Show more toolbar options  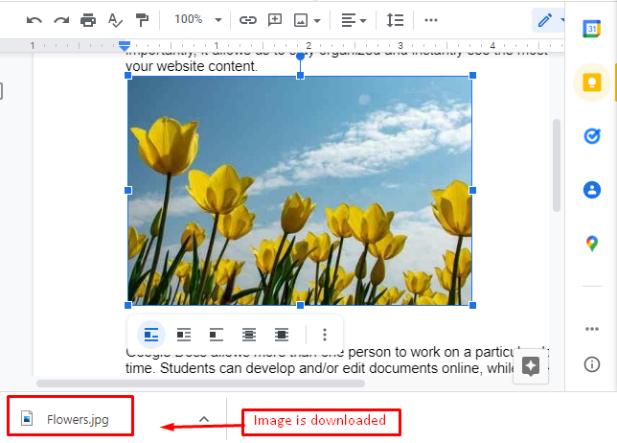[431, 20]
